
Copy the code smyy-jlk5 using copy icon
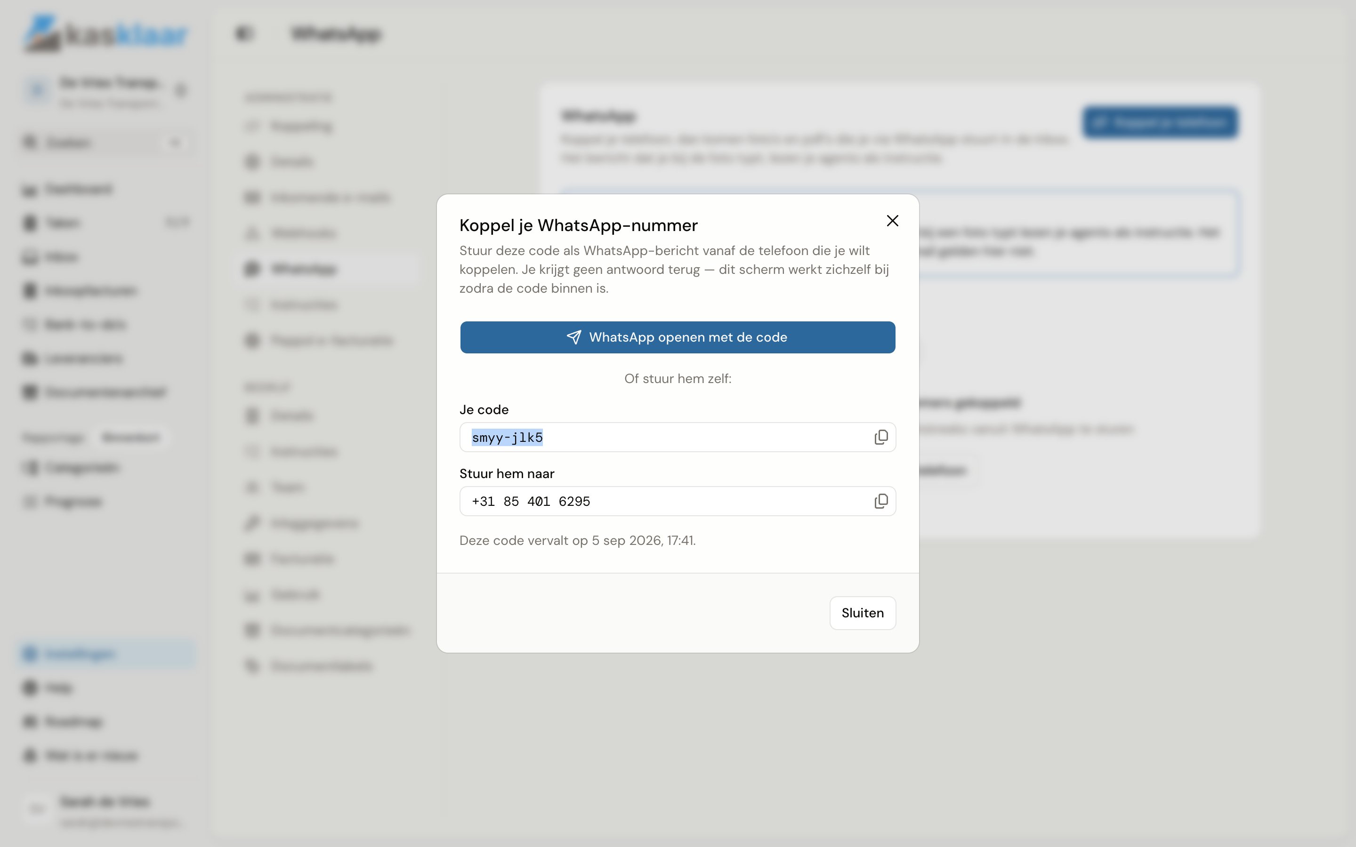point(881,437)
